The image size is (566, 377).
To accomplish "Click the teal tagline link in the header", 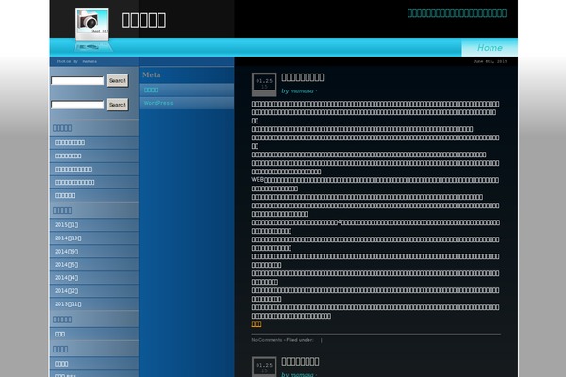I will [x=457, y=13].
